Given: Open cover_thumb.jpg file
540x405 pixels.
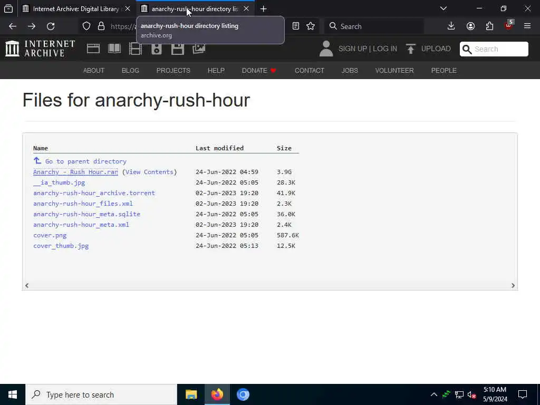Looking at the screenshot, I should (61, 246).
